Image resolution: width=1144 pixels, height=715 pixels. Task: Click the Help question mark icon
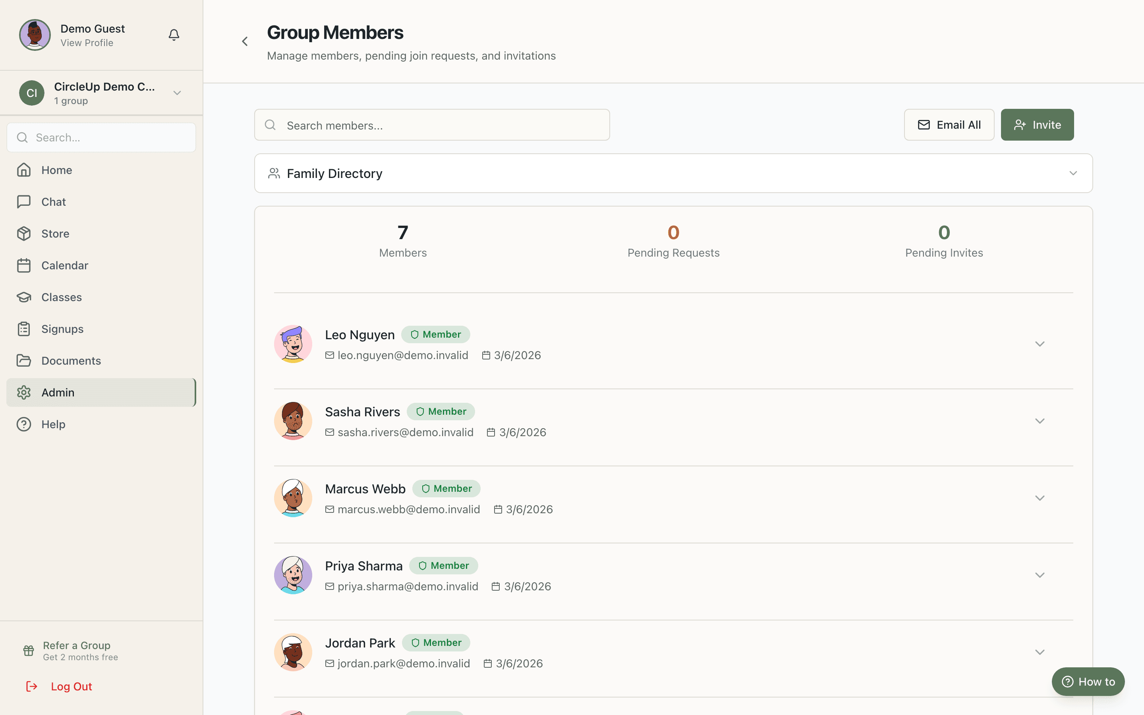click(24, 424)
